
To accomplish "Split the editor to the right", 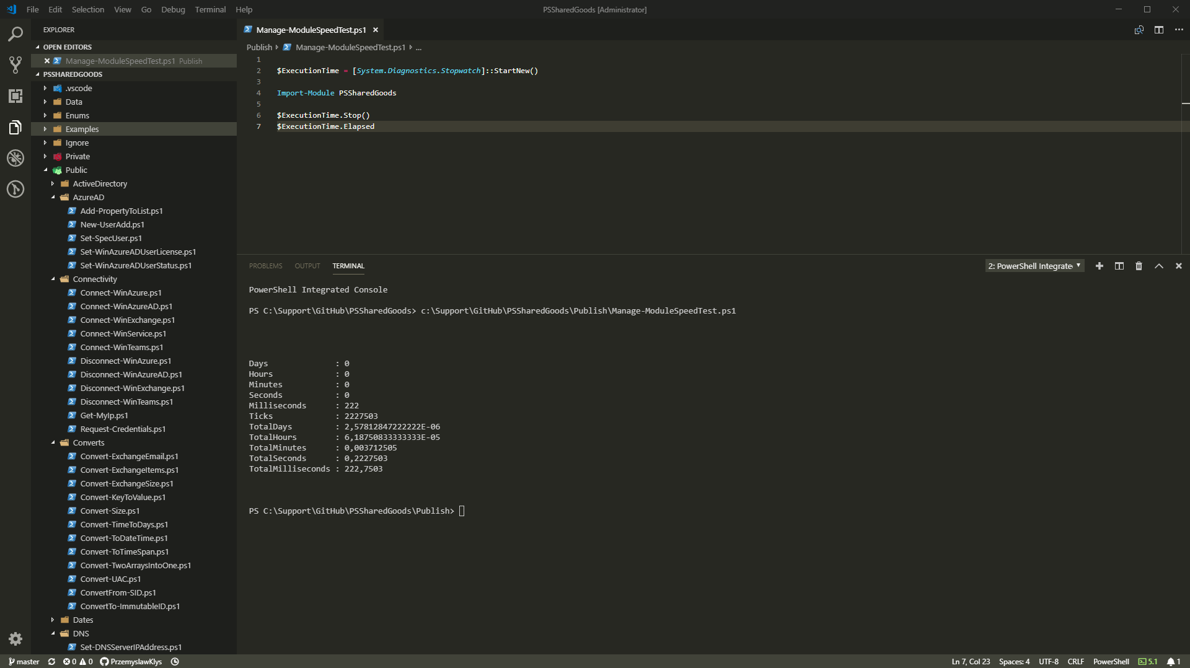I will click(x=1158, y=30).
